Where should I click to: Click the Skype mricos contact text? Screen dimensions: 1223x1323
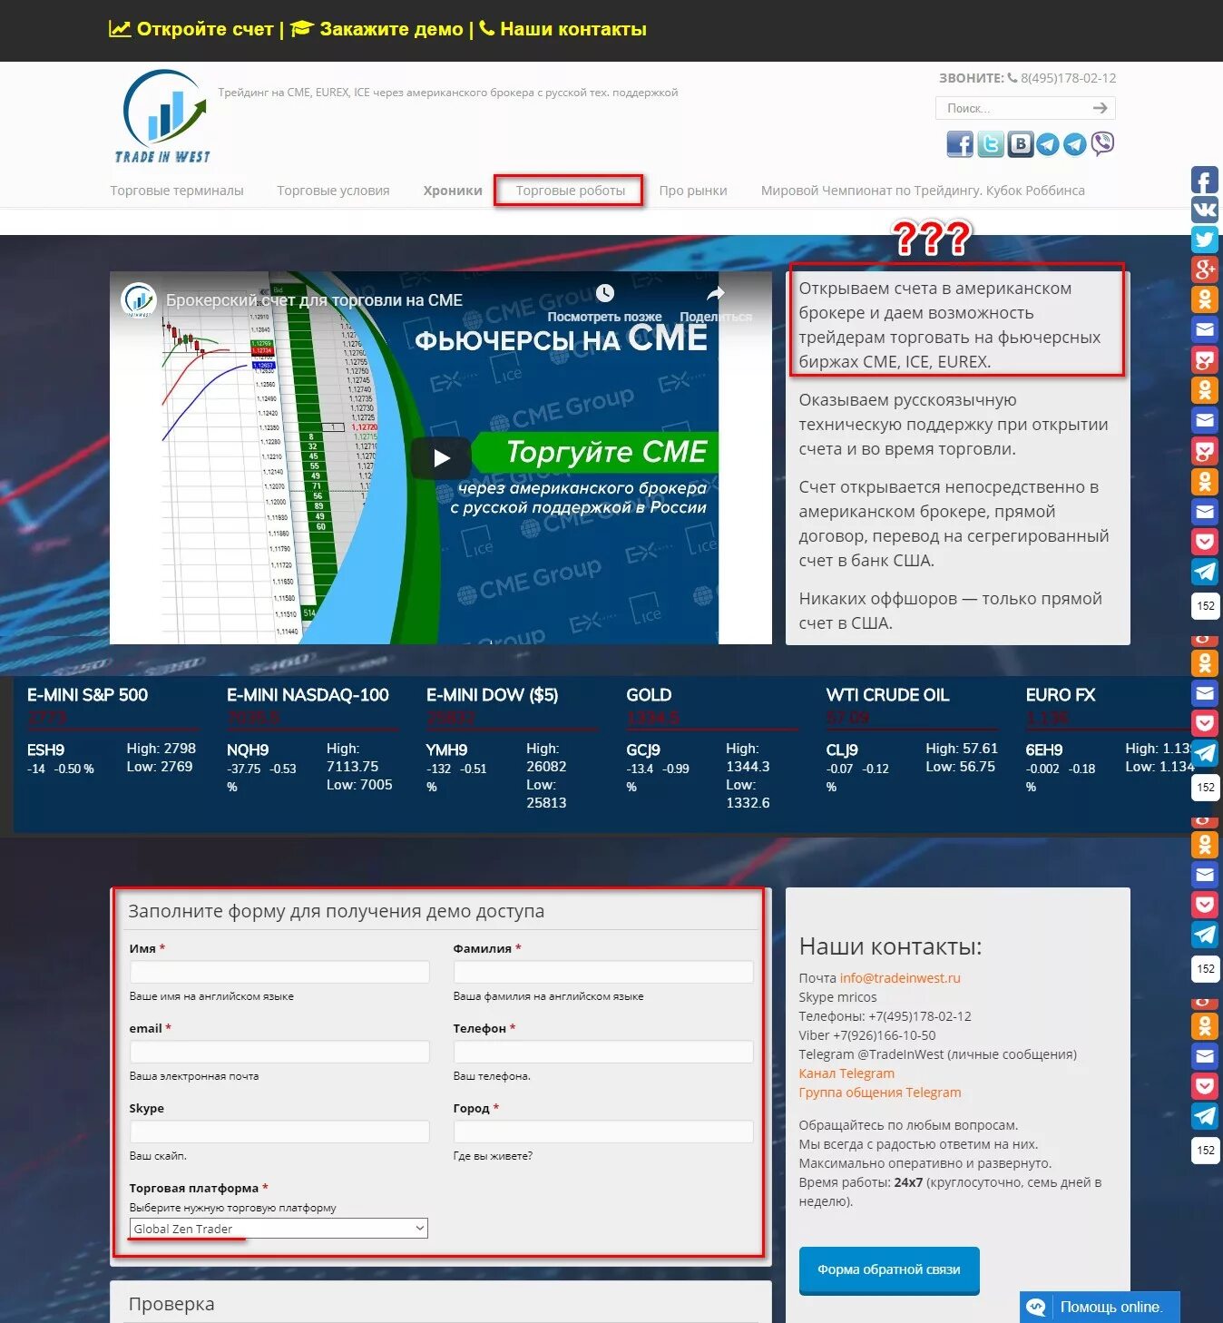pos(837,997)
